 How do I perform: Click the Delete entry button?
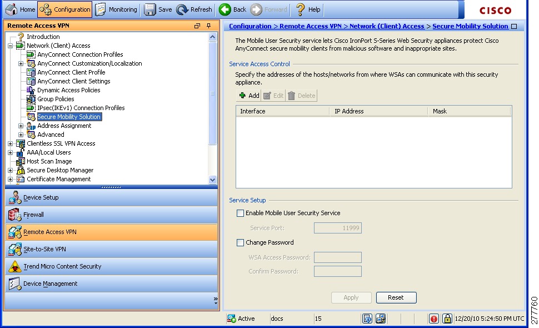click(x=302, y=96)
